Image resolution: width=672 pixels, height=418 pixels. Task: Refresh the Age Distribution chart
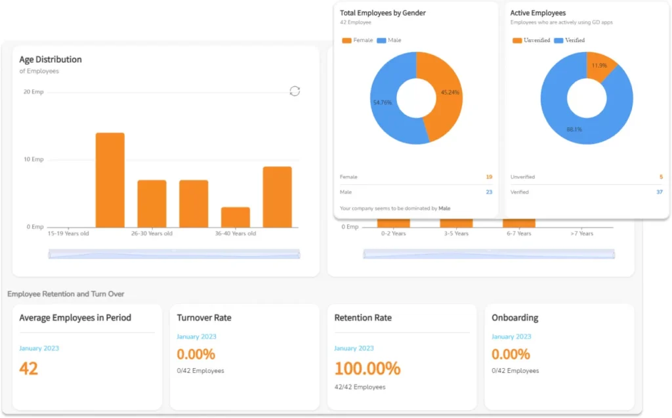[x=295, y=91]
